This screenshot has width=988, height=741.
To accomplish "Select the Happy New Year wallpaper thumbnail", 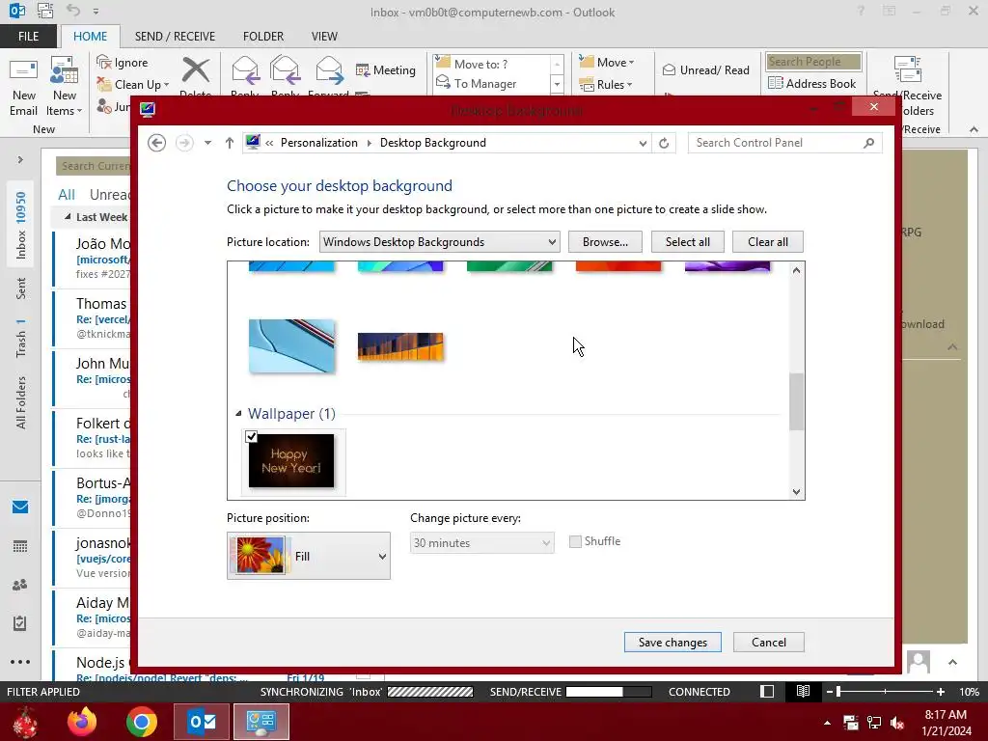I will 291,460.
